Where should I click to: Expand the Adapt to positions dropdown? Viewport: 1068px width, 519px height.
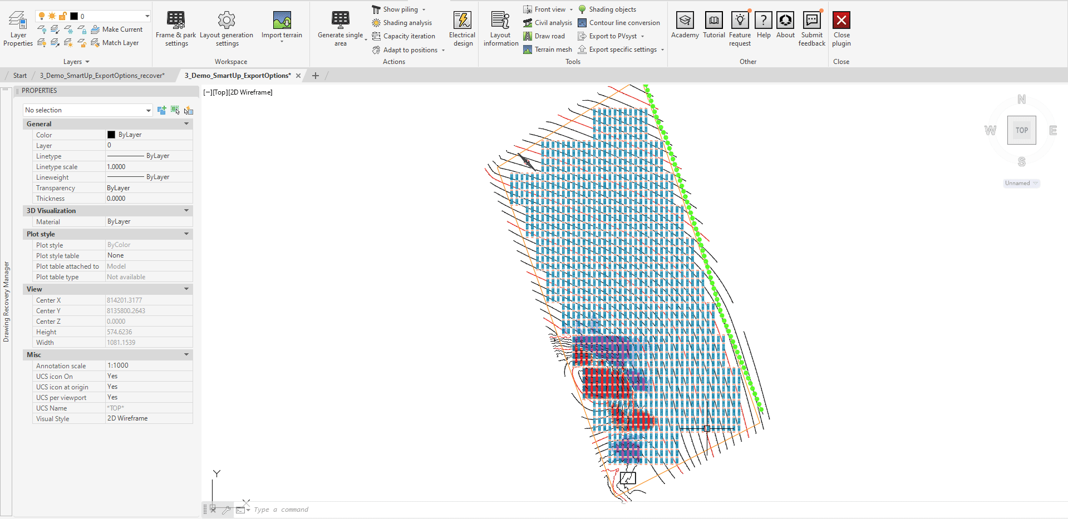coord(442,50)
